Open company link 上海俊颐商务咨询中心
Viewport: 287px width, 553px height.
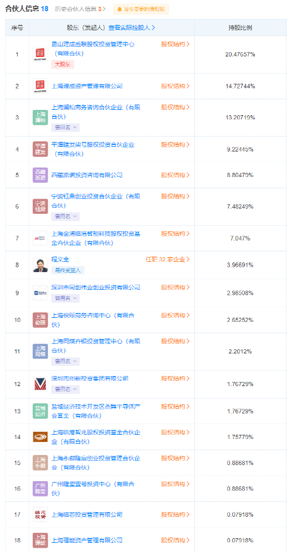point(93,320)
